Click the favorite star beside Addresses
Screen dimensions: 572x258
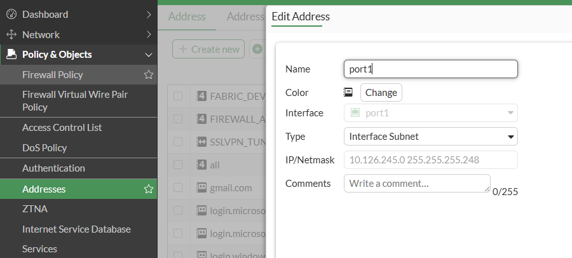point(149,189)
